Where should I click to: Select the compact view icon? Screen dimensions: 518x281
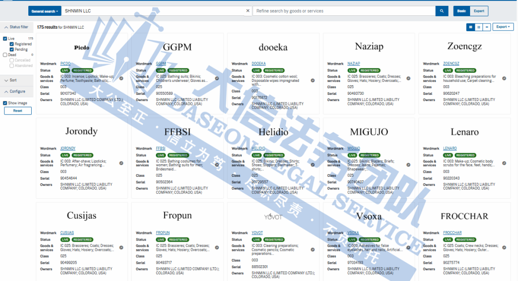487,27
